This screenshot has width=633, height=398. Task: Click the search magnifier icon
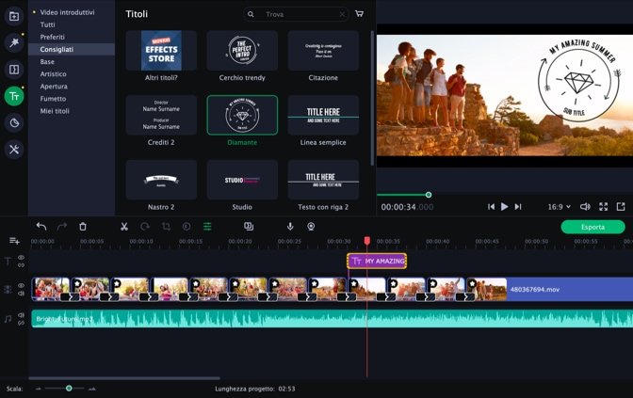251,14
